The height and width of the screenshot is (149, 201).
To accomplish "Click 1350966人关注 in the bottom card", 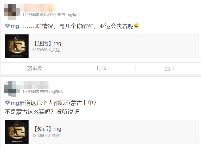I will [46, 135].
